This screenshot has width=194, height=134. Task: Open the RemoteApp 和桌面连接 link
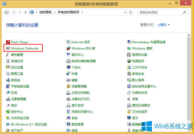149,42
